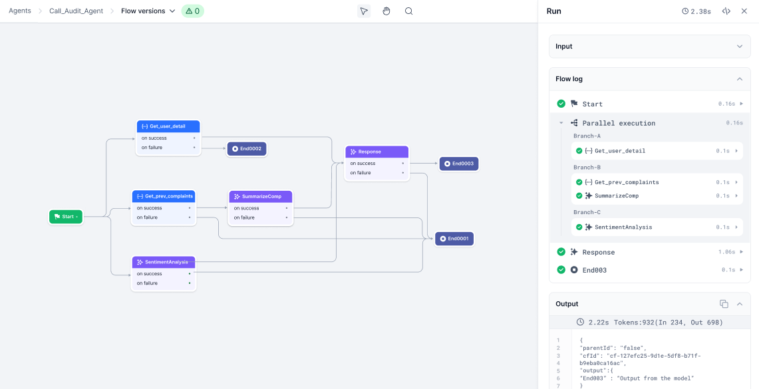Open canvas search magnifier icon

409,11
